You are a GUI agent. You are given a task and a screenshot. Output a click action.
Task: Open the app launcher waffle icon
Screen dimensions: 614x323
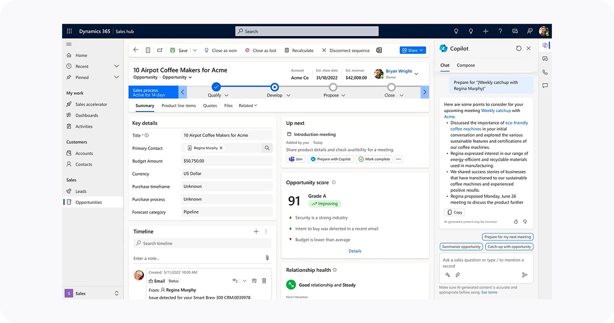[x=69, y=31]
